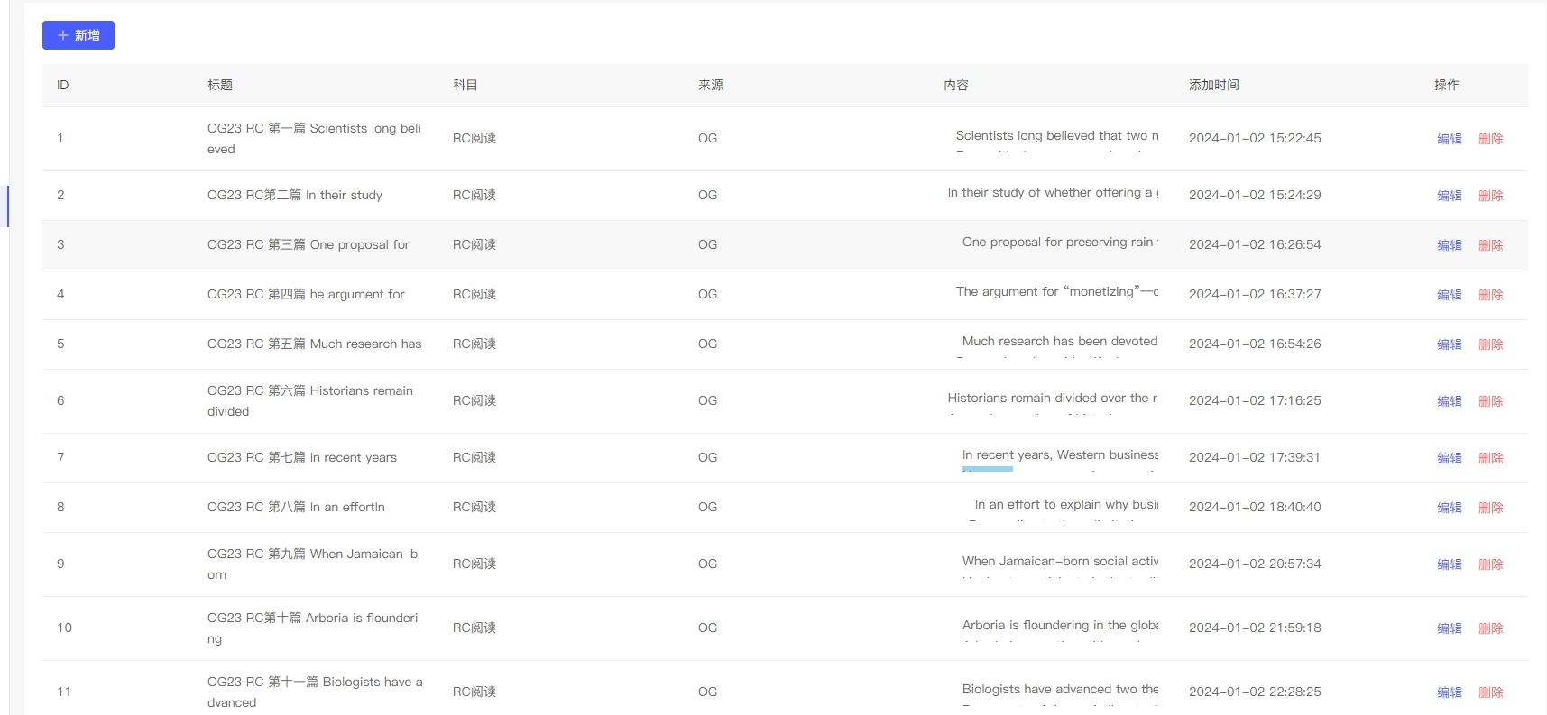Click the ID column header
This screenshot has height=715, width=1547.
point(63,85)
